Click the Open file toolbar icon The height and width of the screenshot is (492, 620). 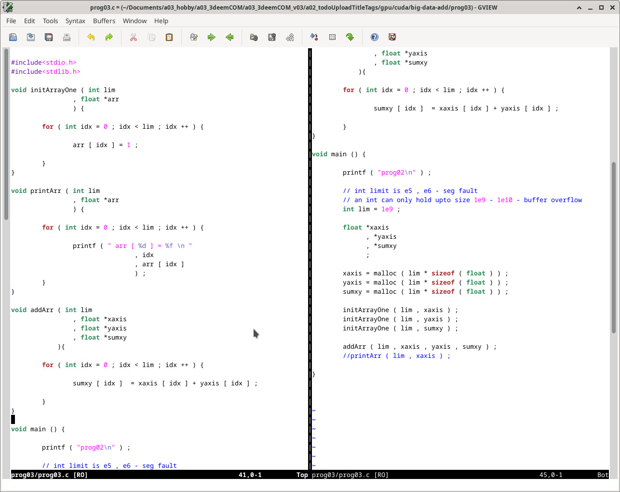tap(13, 37)
